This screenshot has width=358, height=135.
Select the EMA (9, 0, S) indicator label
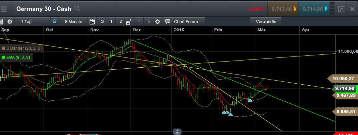(18, 57)
